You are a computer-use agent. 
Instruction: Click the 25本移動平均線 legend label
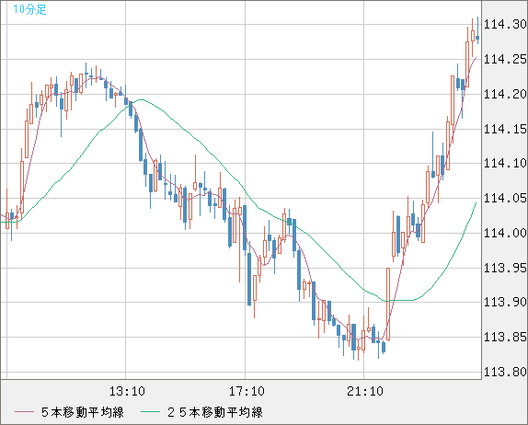pyautogui.click(x=215, y=412)
